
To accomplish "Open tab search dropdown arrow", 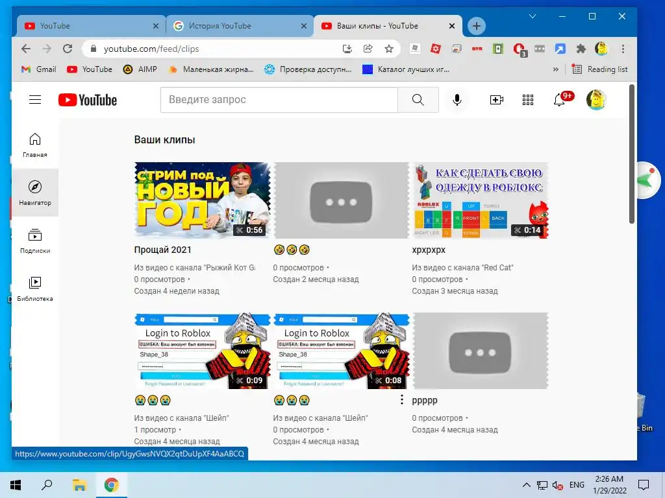I will [533, 16].
